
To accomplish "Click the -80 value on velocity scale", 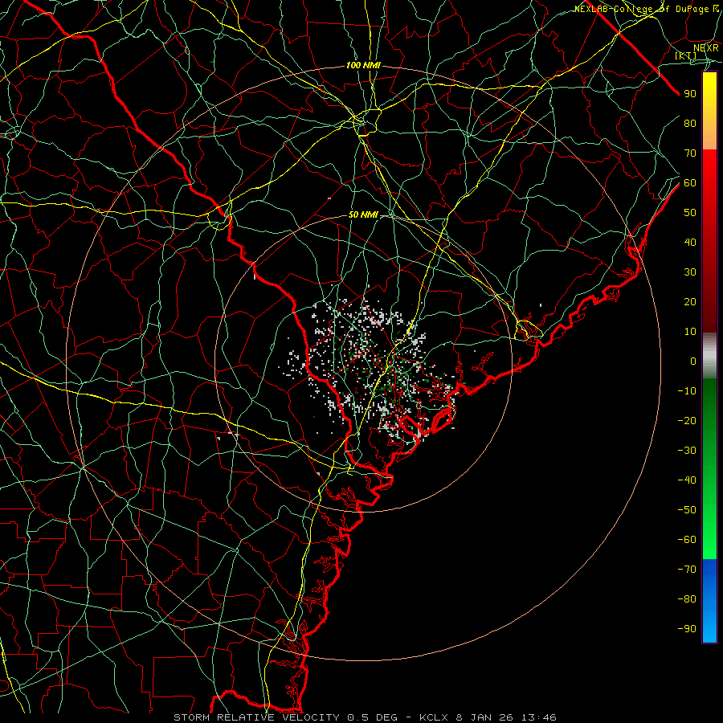I will point(687,599).
